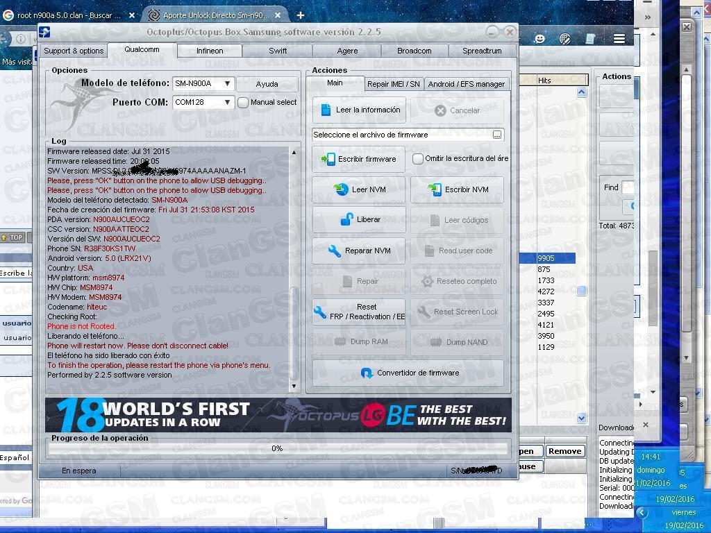Click the Ayuda button
The width and height of the screenshot is (711, 533).
[267, 84]
